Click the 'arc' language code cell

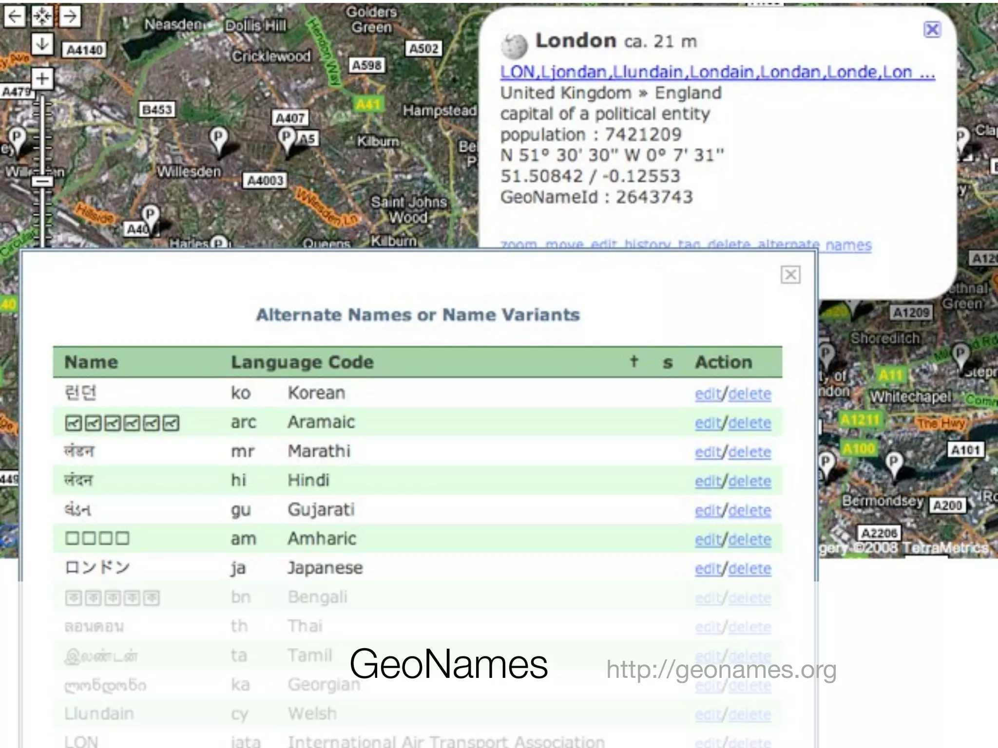point(243,422)
